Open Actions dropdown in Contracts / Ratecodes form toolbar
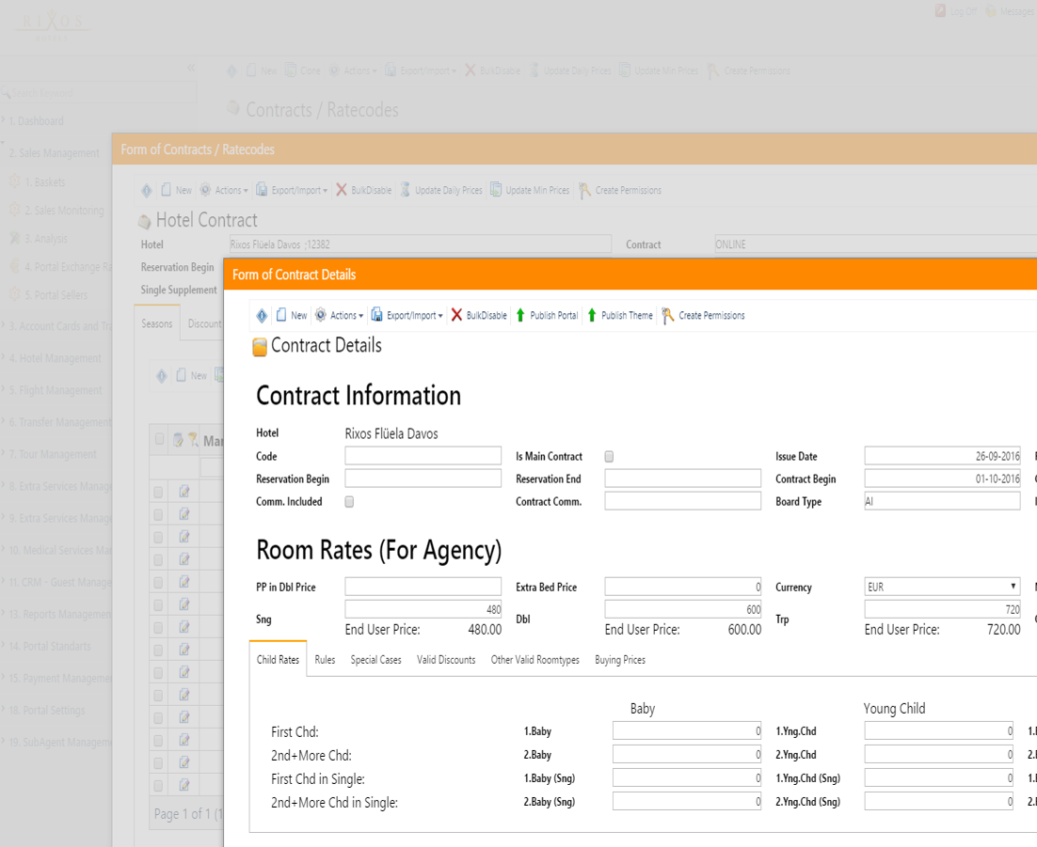The width and height of the screenshot is (1037, 847). click(224, 190)
